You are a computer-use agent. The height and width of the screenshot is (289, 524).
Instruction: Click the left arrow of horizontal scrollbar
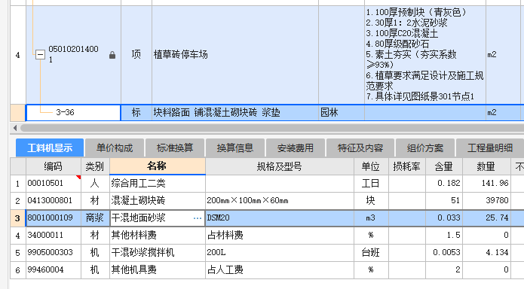(x=15, y=128)
